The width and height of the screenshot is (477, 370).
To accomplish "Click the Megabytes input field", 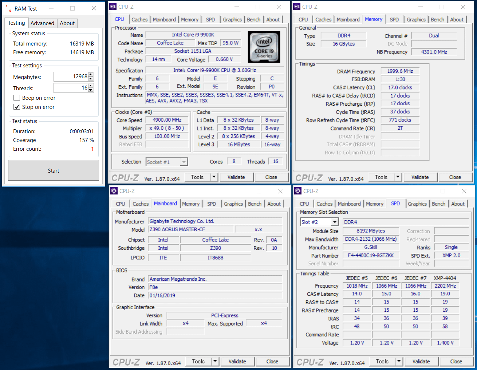I will (71, 76).
